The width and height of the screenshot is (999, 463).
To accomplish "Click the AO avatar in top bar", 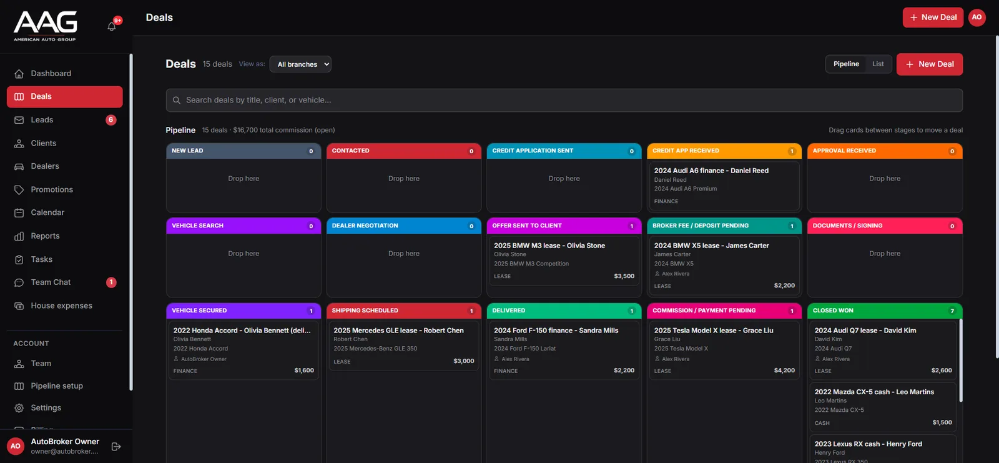I will (x=977, y=17).
